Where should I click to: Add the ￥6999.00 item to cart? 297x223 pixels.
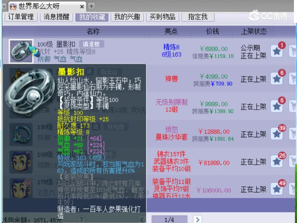pyautogui.click(x=293, y=51)
